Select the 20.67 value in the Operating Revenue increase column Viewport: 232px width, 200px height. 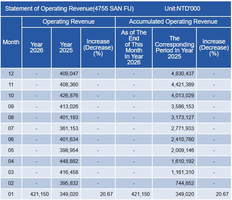pos(107,194)
